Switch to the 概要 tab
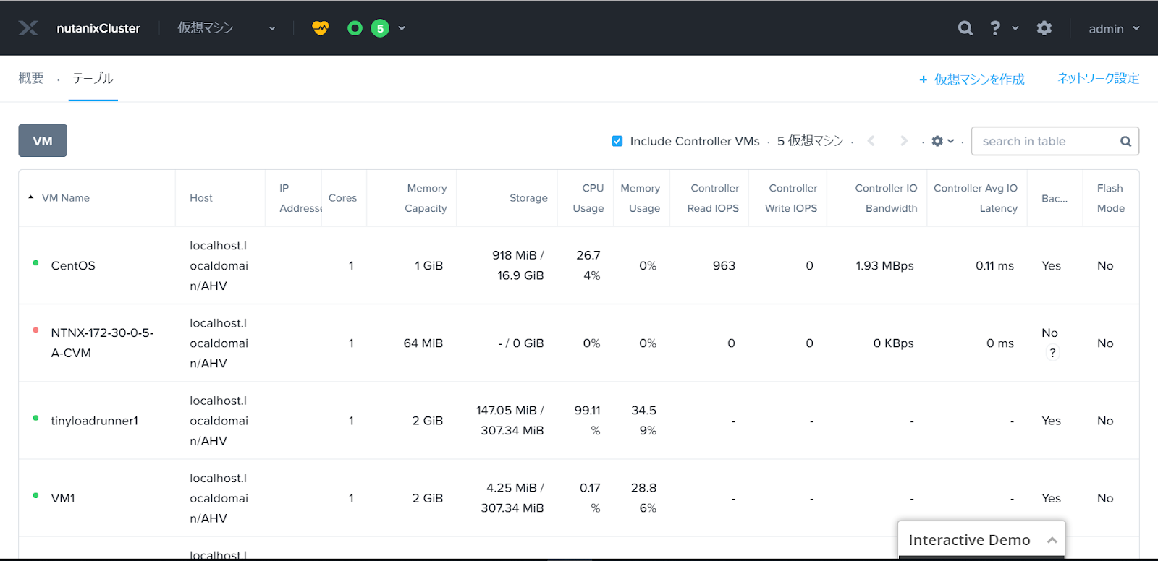The width and height of the screenshot is (1158, 561). click(x=31, y=78)
